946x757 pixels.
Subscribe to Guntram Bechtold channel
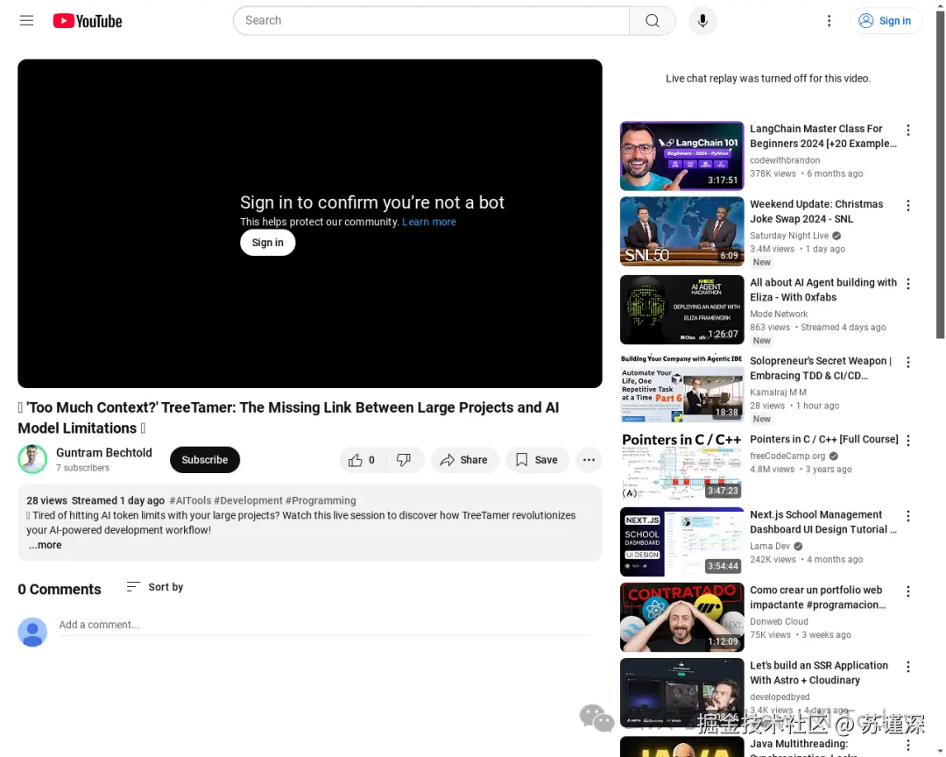[204, 460]
